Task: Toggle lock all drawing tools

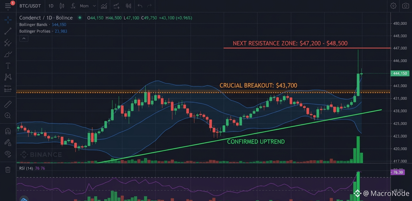Action: pyautogui.click(x=8, y=142)
